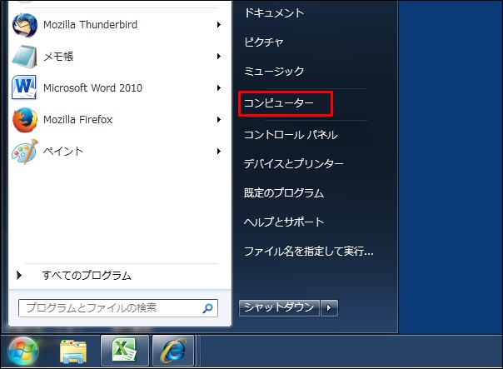Viewport: 503px width, 369px height.
Task: Launch the ペイント paint icon
Action: pyautogui.click(x=25, y=151)
